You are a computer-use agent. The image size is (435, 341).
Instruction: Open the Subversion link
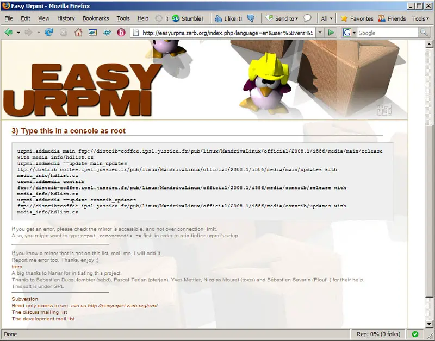click(24, 299)
